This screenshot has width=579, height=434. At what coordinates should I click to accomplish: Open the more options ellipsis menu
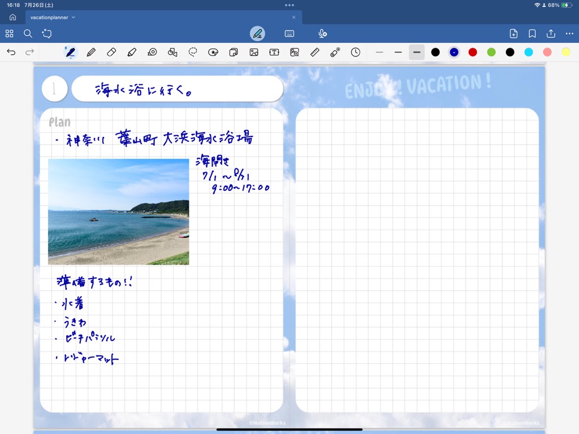(x=569, y=33)
